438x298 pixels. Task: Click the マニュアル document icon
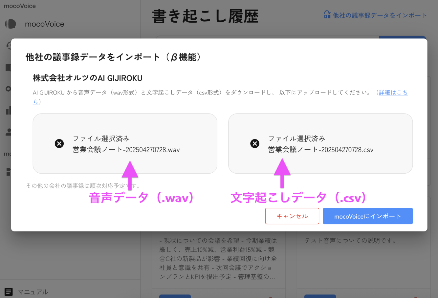coord(9,292)
